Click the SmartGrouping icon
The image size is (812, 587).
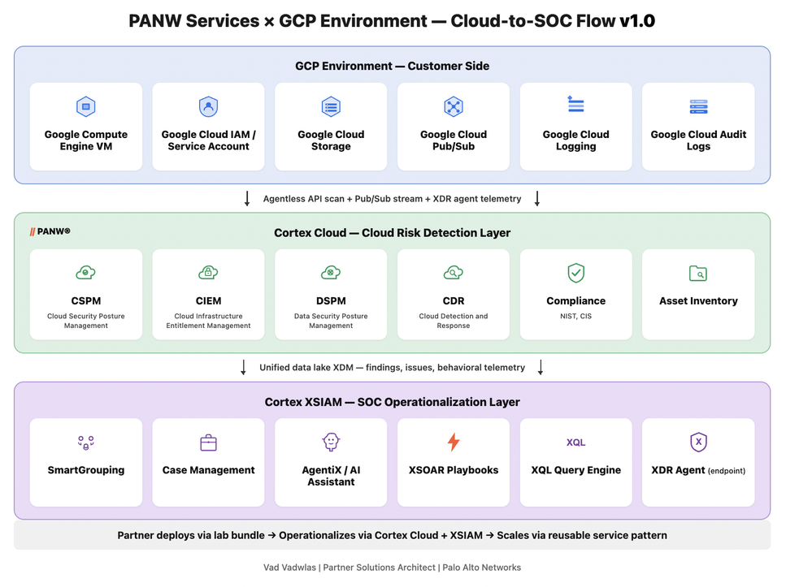[86, 442]
